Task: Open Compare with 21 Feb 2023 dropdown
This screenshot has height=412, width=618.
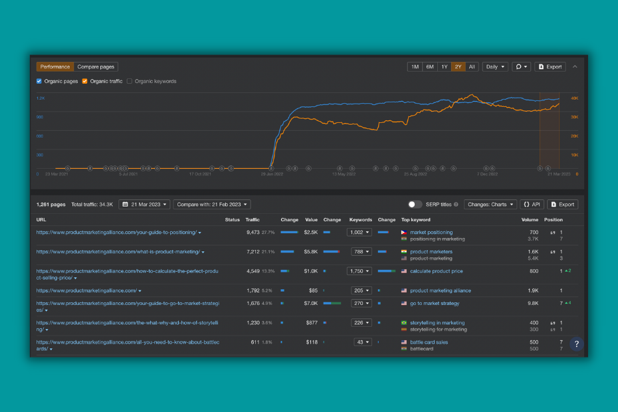Action: pyautogui.click(x=212, y=204)
